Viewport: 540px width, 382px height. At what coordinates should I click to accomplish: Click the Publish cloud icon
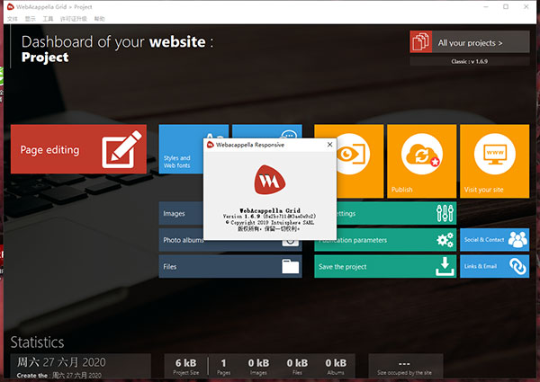pos(421,154)
